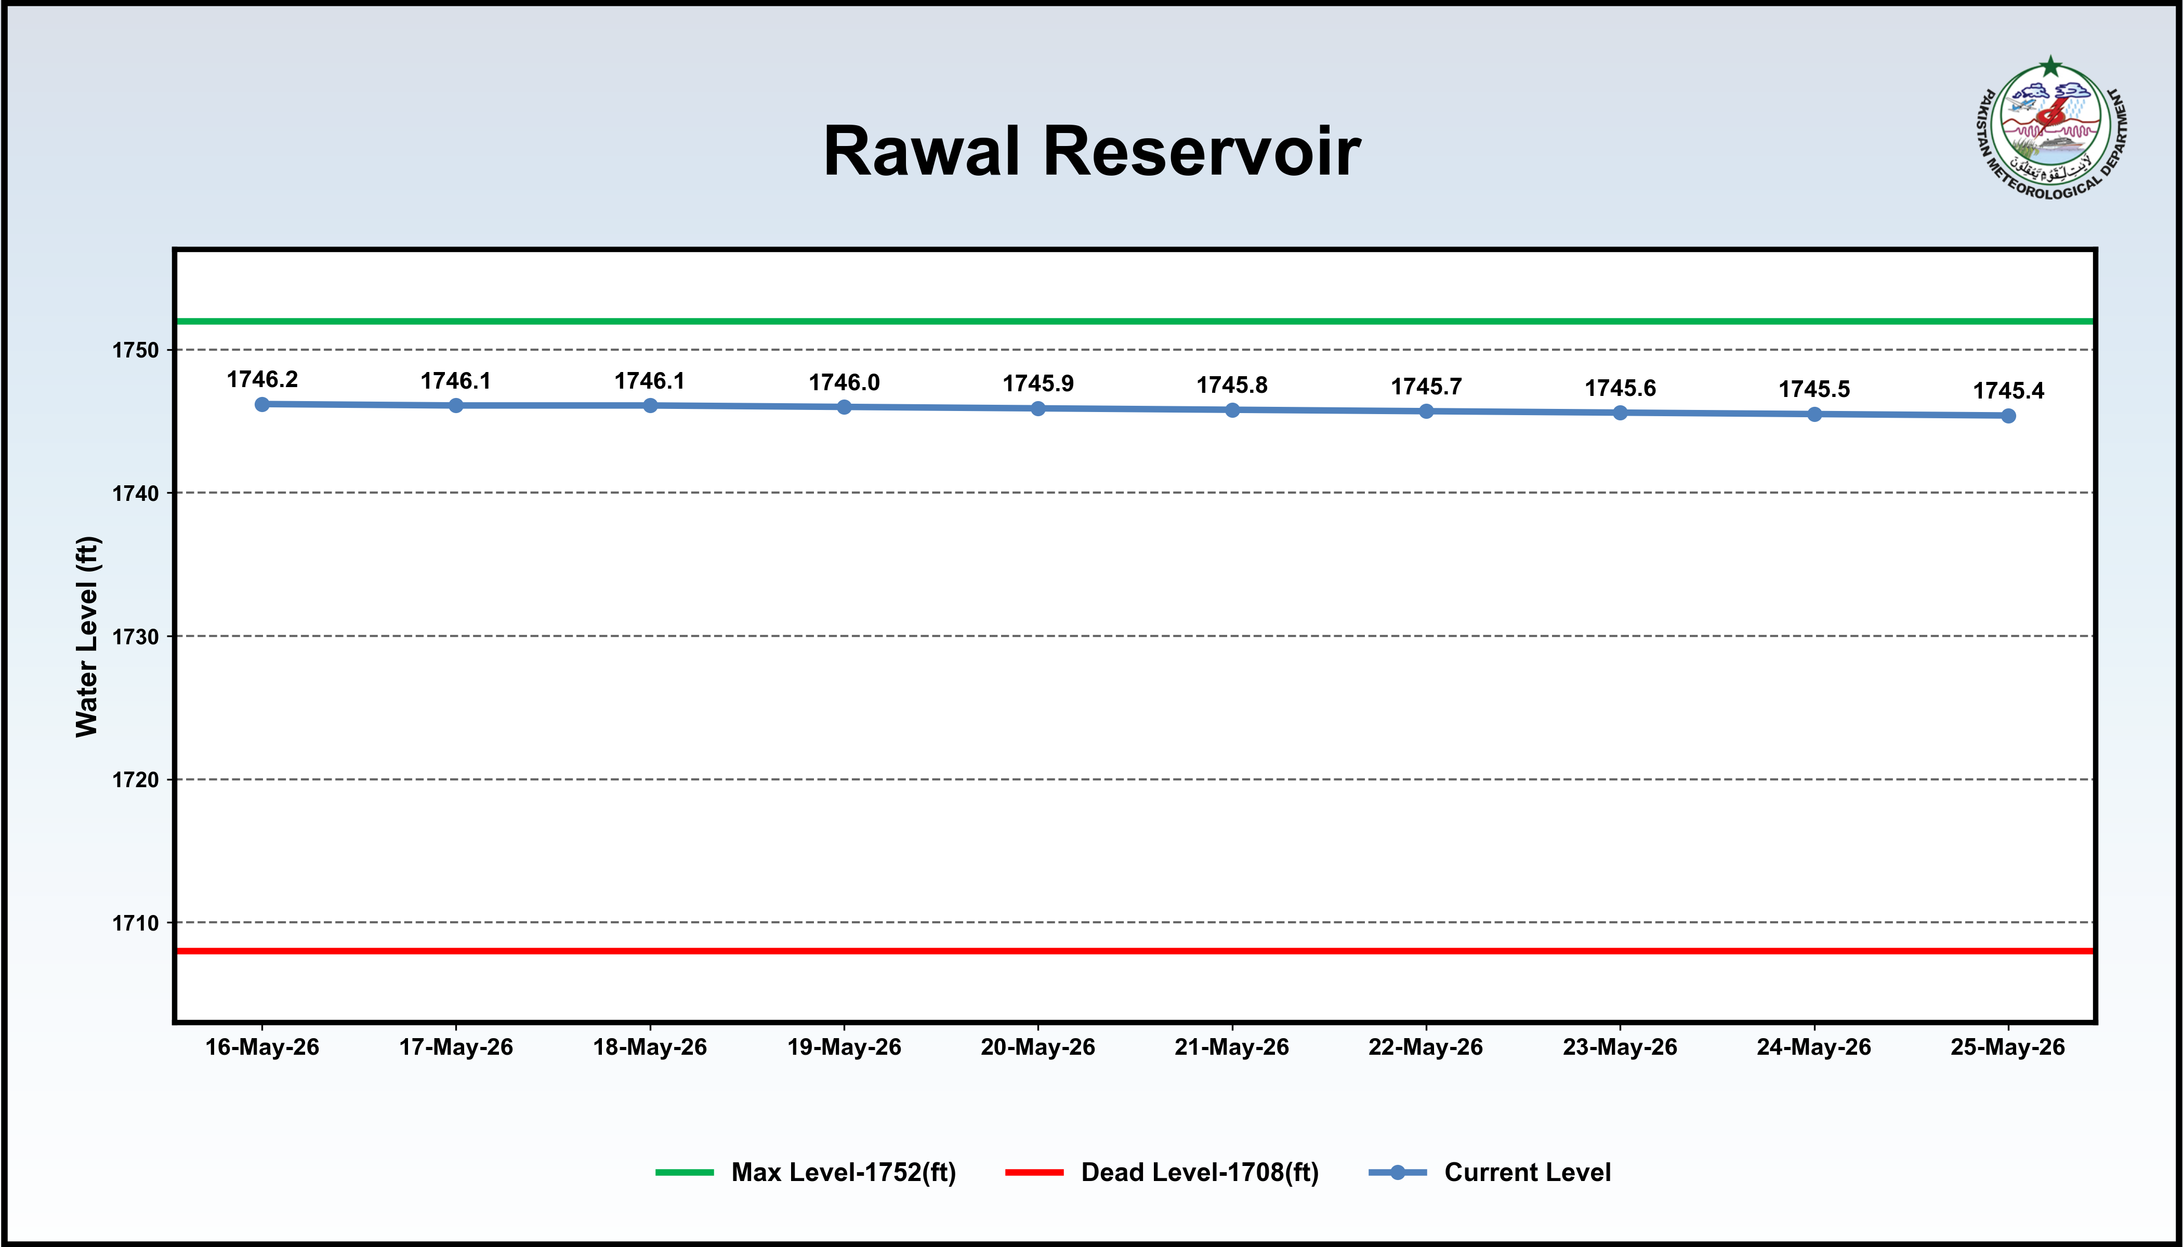Viewport: 2183px width, 1247px height.
Task: Select the 25-May-26 data point marker
Action: coord(2008,416)
